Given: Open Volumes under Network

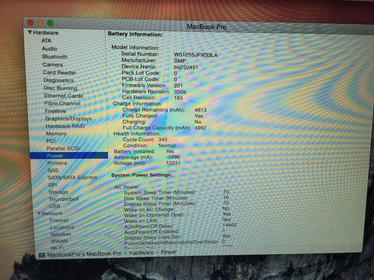Looking at the screenshot, I should 61,234.
